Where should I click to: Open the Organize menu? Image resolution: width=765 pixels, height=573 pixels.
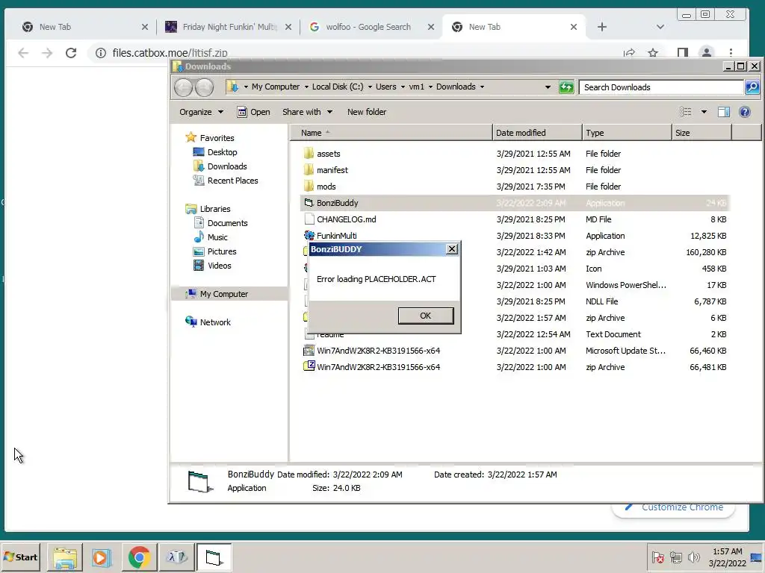[201, 112]
